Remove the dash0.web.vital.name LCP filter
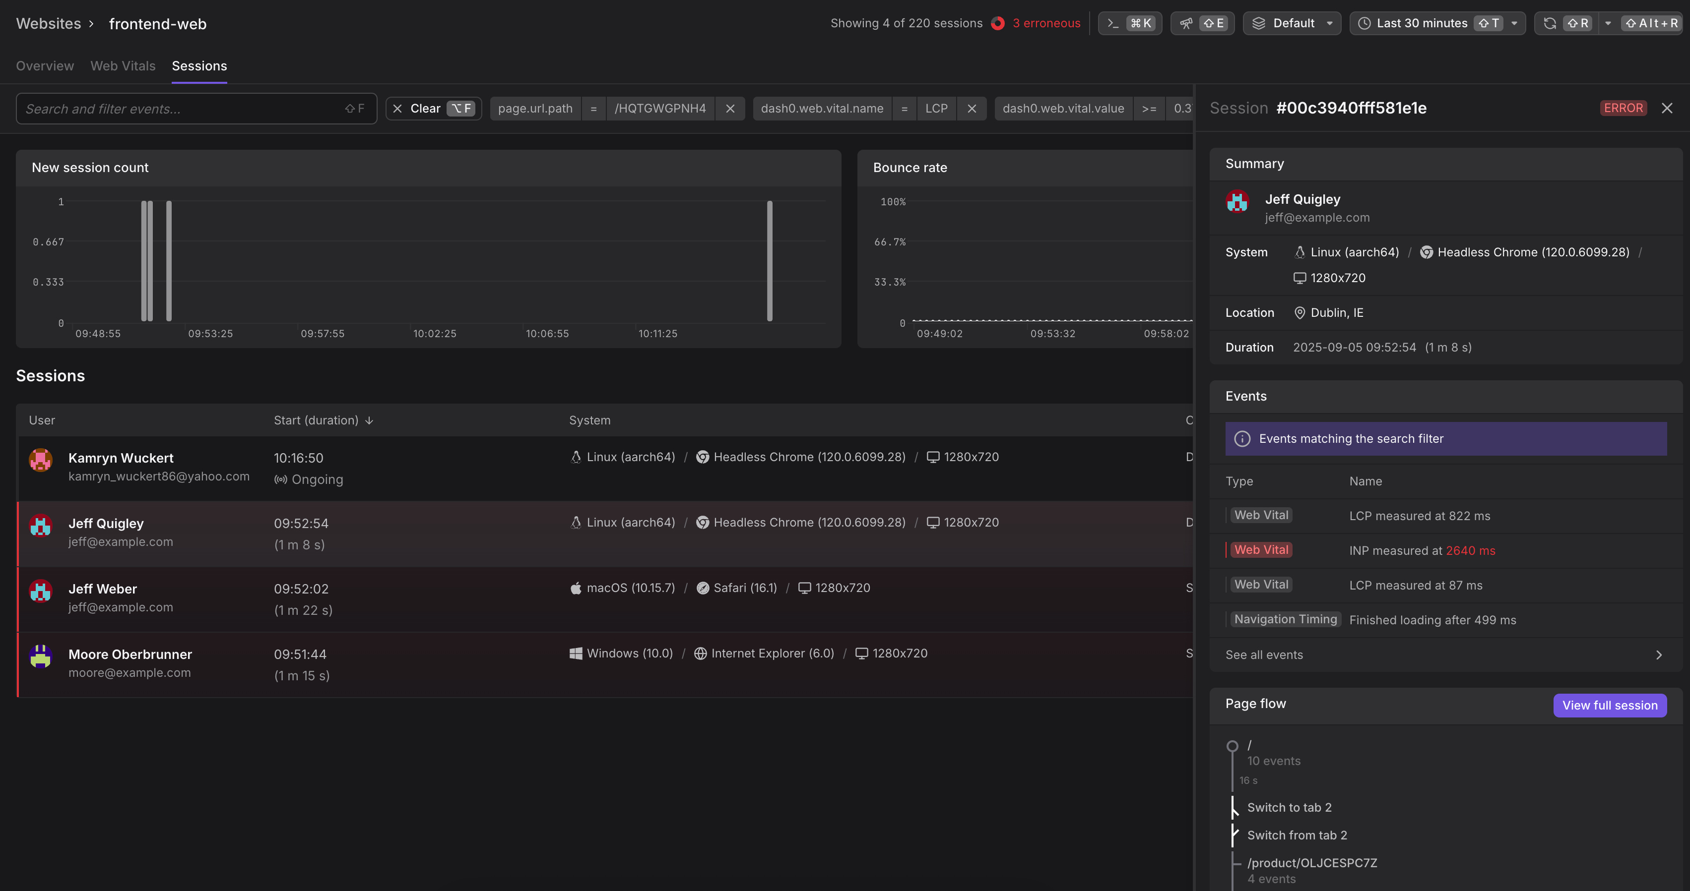1690x891 pixels. (x=972, y=109)
